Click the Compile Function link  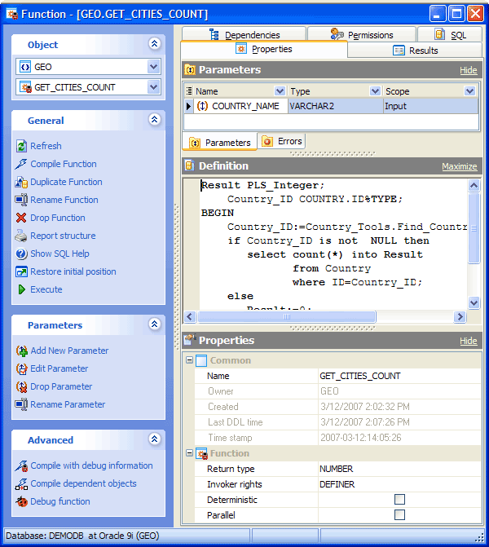64,164
